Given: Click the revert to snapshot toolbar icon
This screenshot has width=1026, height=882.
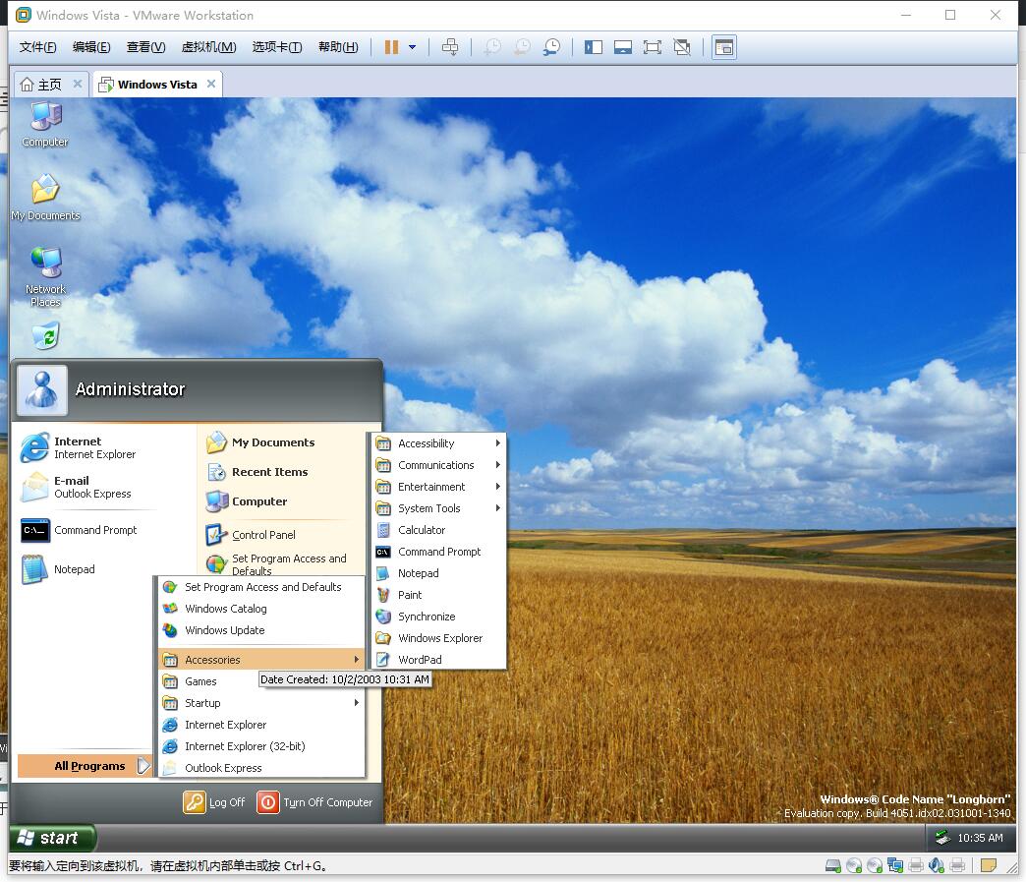Looking at the screenshot, I should [x=522, y=47].
